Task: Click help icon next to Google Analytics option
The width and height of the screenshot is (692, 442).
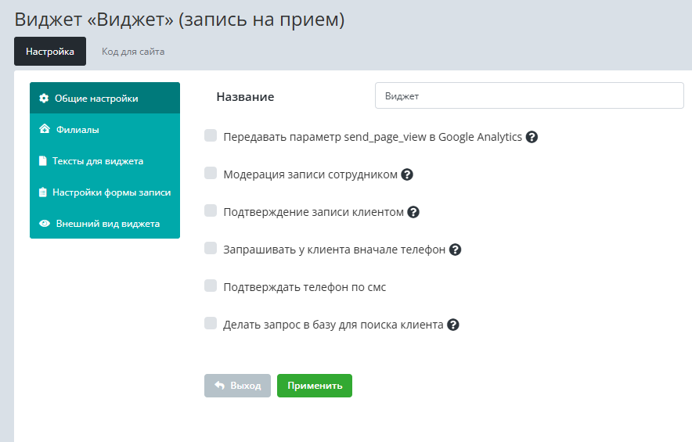Action: (x=532, y=137)
